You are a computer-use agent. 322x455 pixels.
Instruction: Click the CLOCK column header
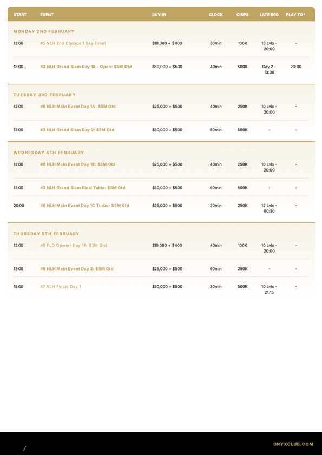[x=216, y=15]
